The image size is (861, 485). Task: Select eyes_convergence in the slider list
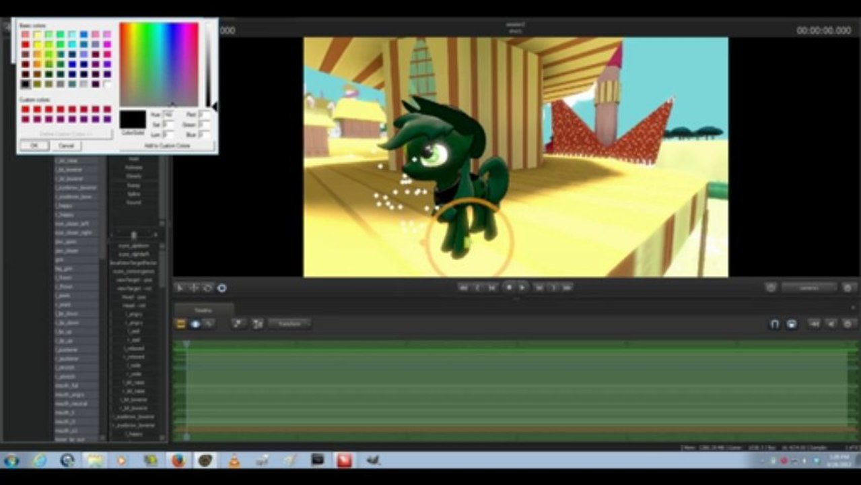pos(133,271)
